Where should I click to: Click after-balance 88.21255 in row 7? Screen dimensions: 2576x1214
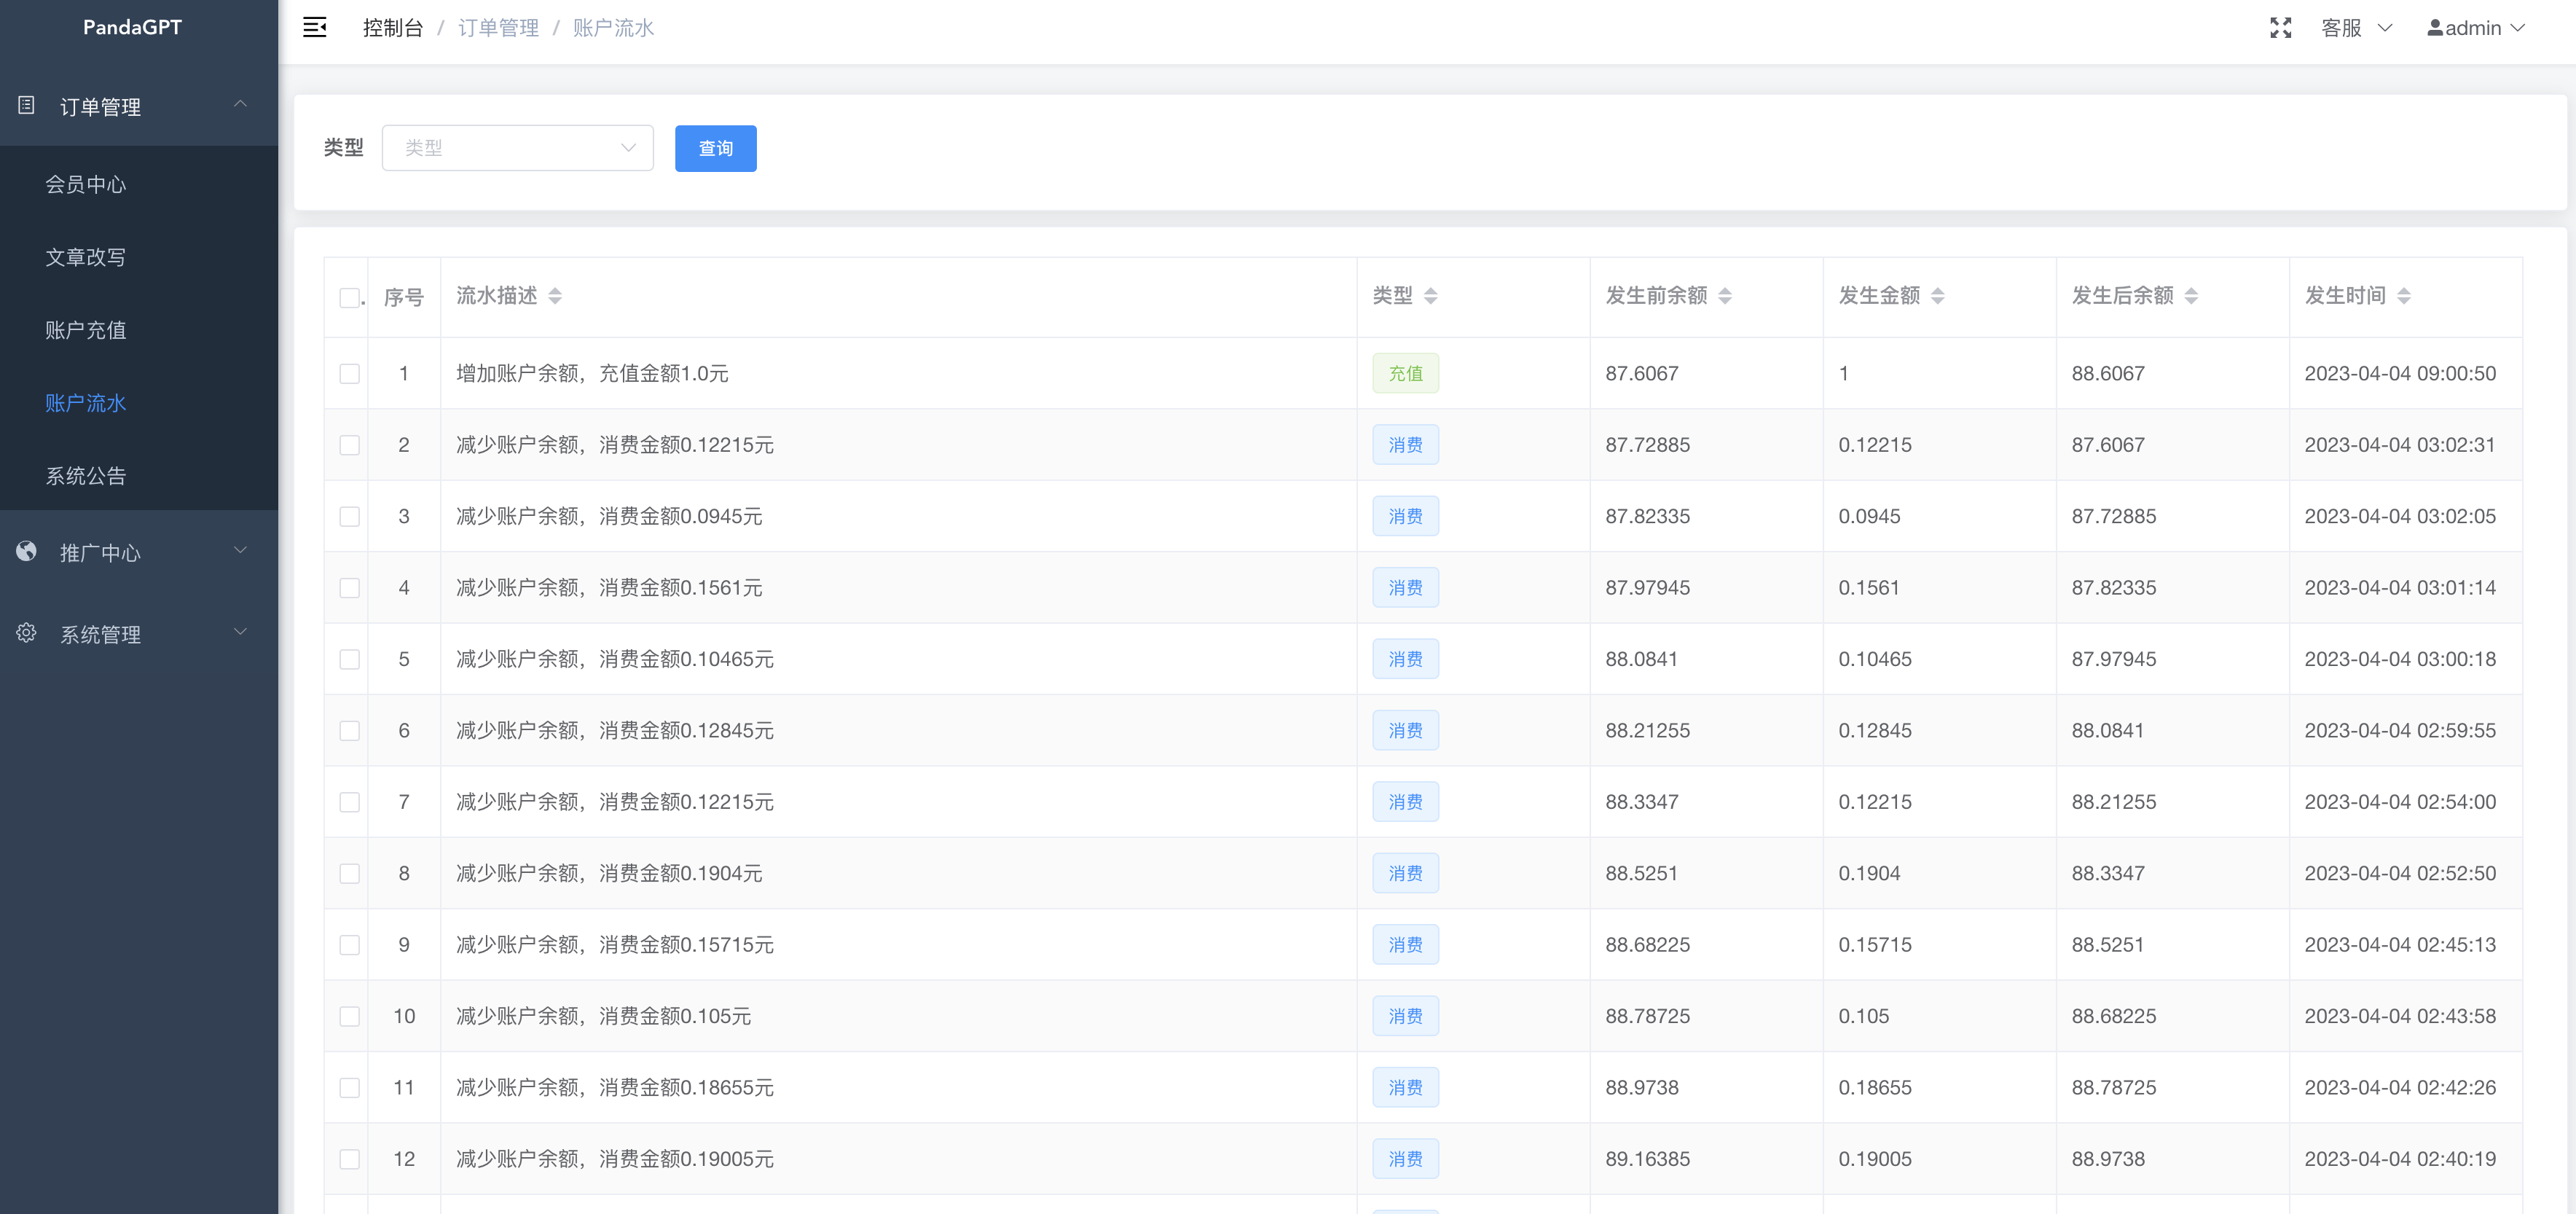[x=2113, y=802]
